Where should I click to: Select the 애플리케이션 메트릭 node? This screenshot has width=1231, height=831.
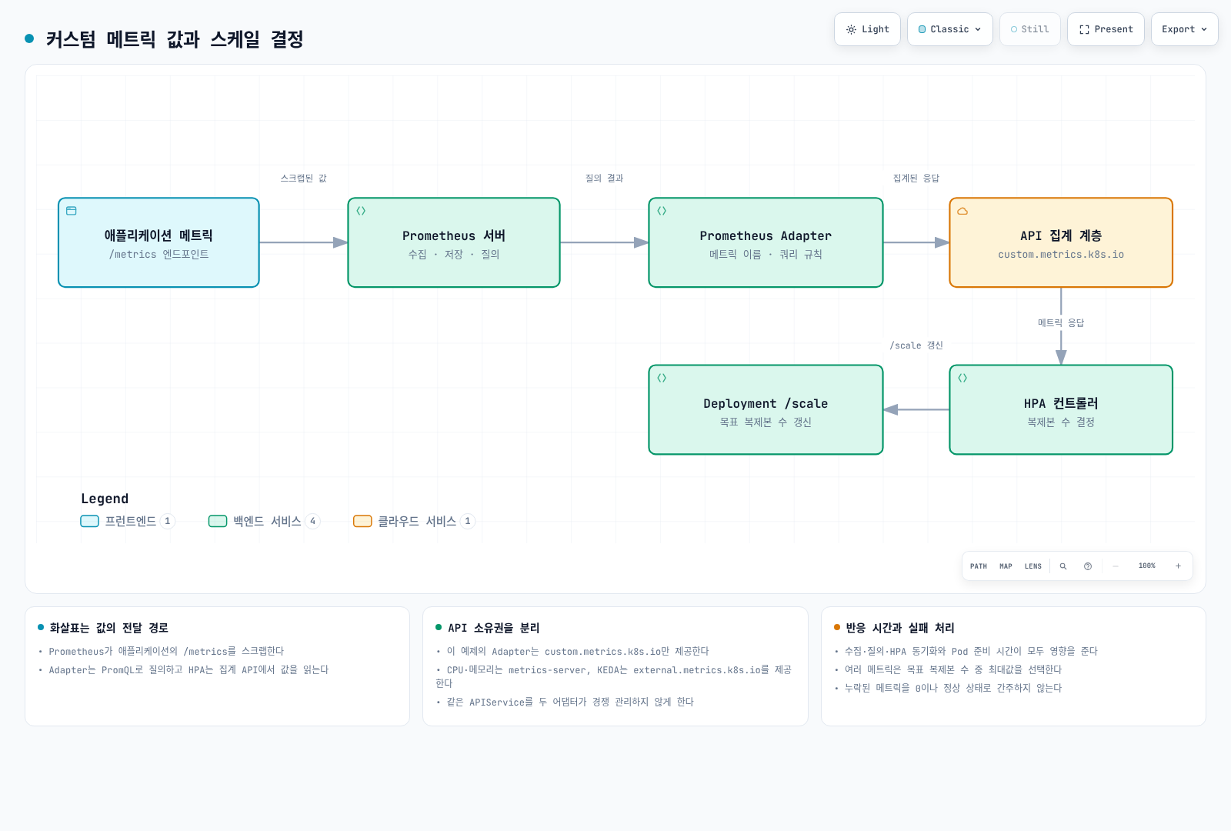pos(158,242)
